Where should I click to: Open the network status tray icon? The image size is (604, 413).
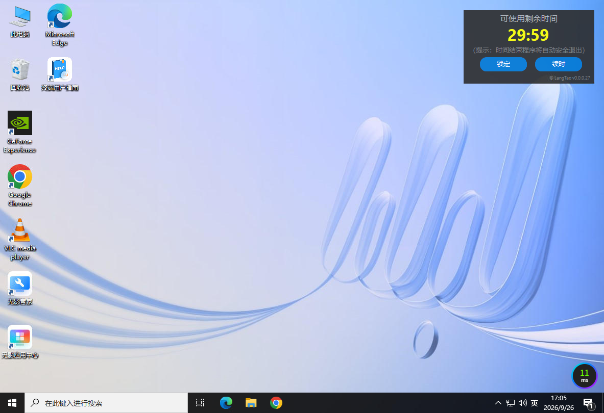pyautogui.click(x=511, y=403)
